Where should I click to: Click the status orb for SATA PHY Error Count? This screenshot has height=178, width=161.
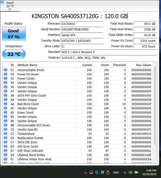pos(5,95)
